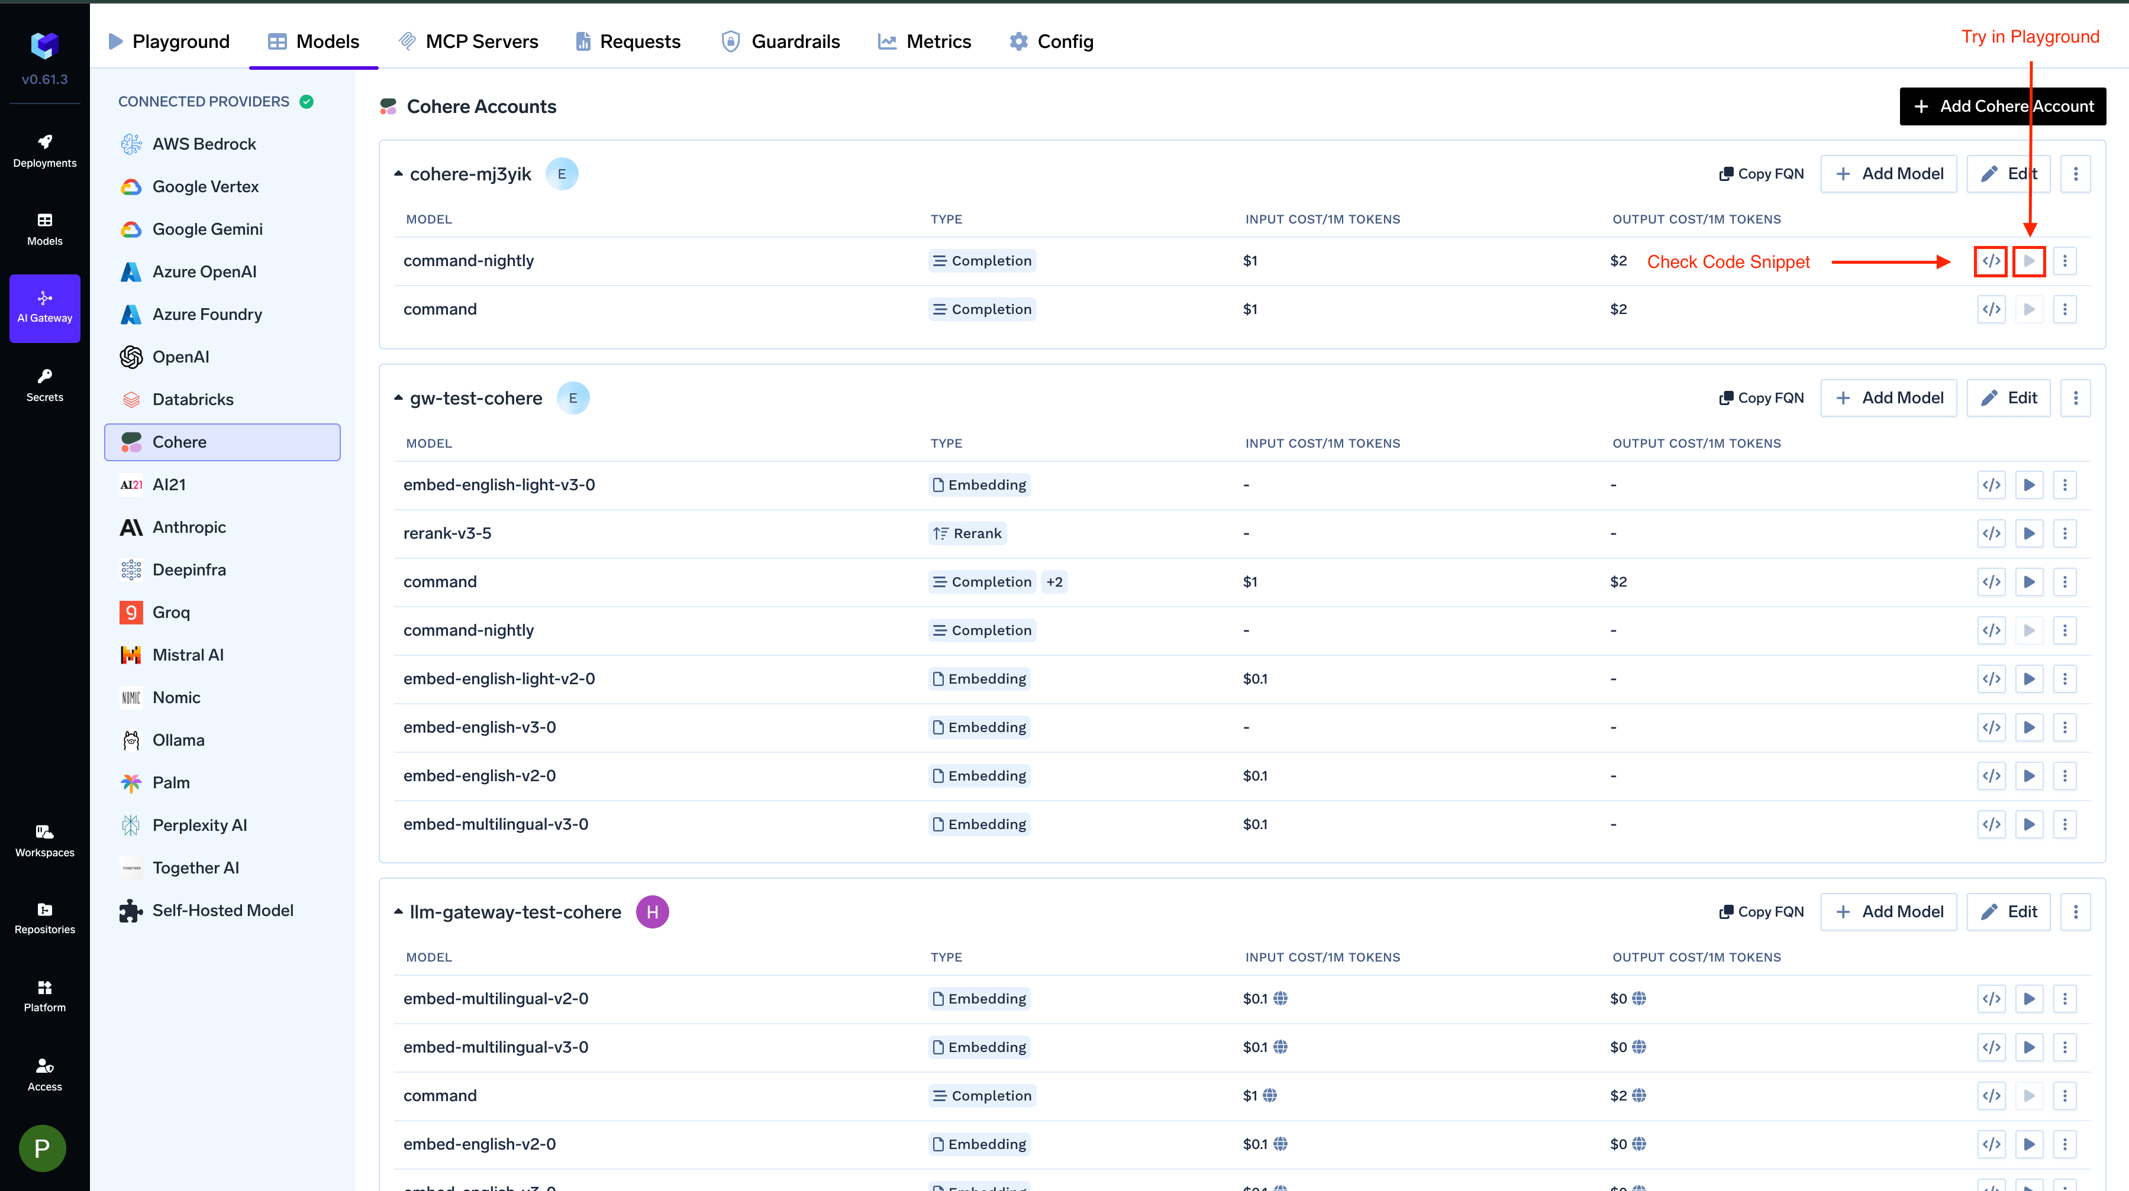Open more options for rerank-v3-5 row

2065,533
